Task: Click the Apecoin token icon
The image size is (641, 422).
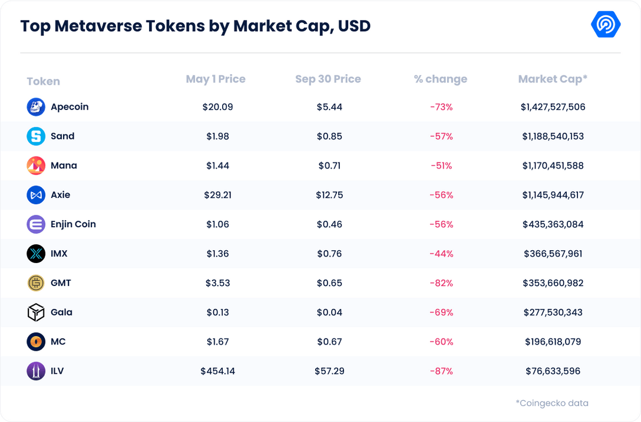Action: click(36, 107)
